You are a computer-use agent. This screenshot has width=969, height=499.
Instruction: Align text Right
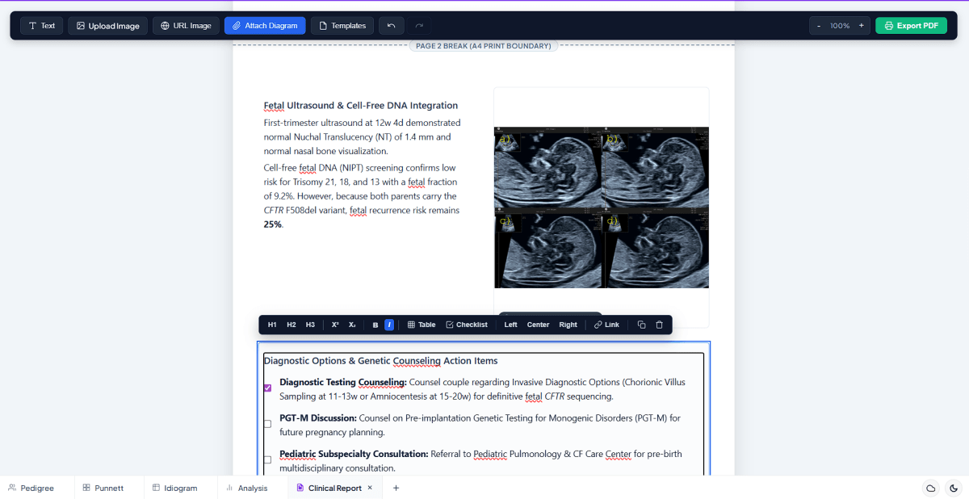pyautogui.click(x=568, y=325)
